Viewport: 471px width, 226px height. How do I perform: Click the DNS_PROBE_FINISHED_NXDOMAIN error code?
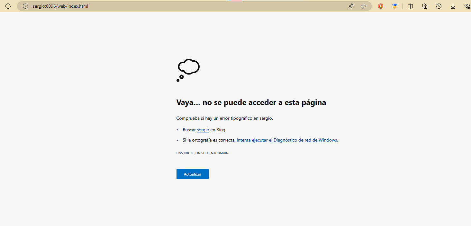point(202,153)
